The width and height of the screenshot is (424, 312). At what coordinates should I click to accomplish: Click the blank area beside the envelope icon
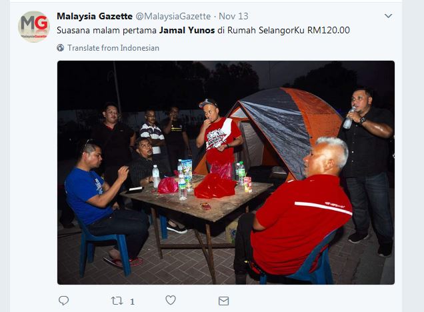point(311,301)
